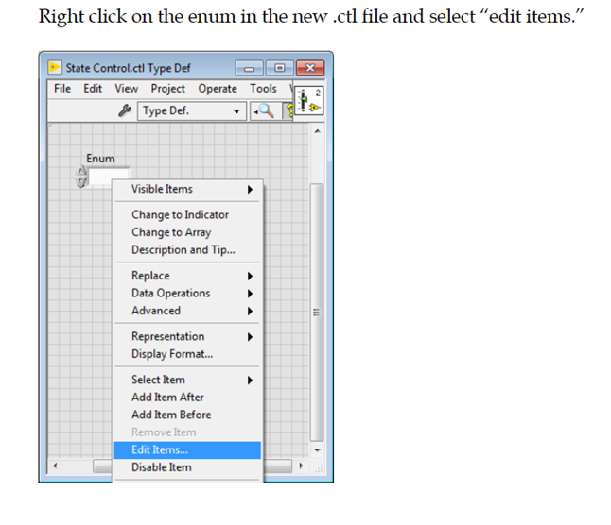
Task: Expand the Data Operations submenu
Action: click(x=187, y=294)
